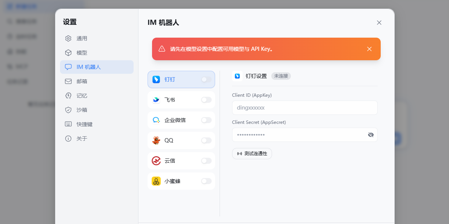This screenshot has height=224, width=449.
Task: Click the Client ID (AppKey) input field
Action: tap(304, 108)
